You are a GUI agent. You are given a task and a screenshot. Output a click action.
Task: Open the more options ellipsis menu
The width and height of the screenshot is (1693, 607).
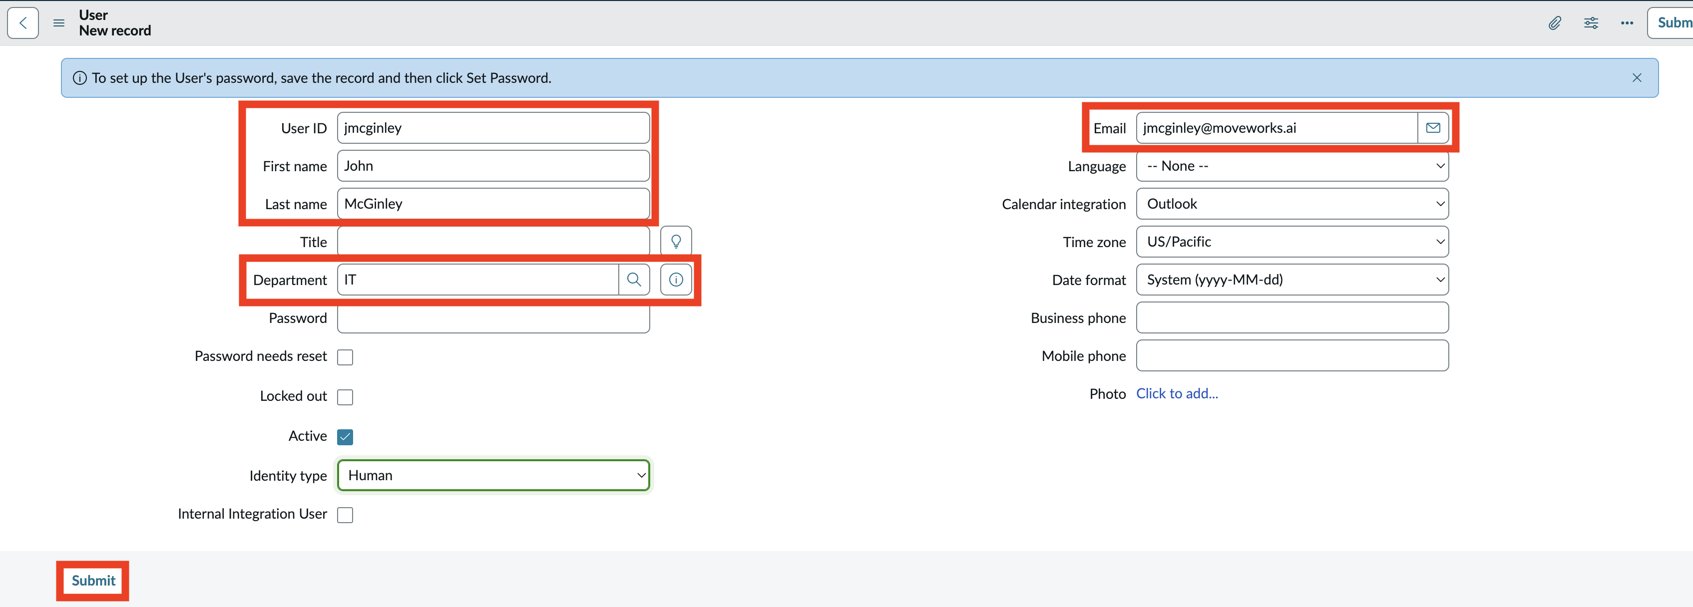click(x=1627, y=23)
